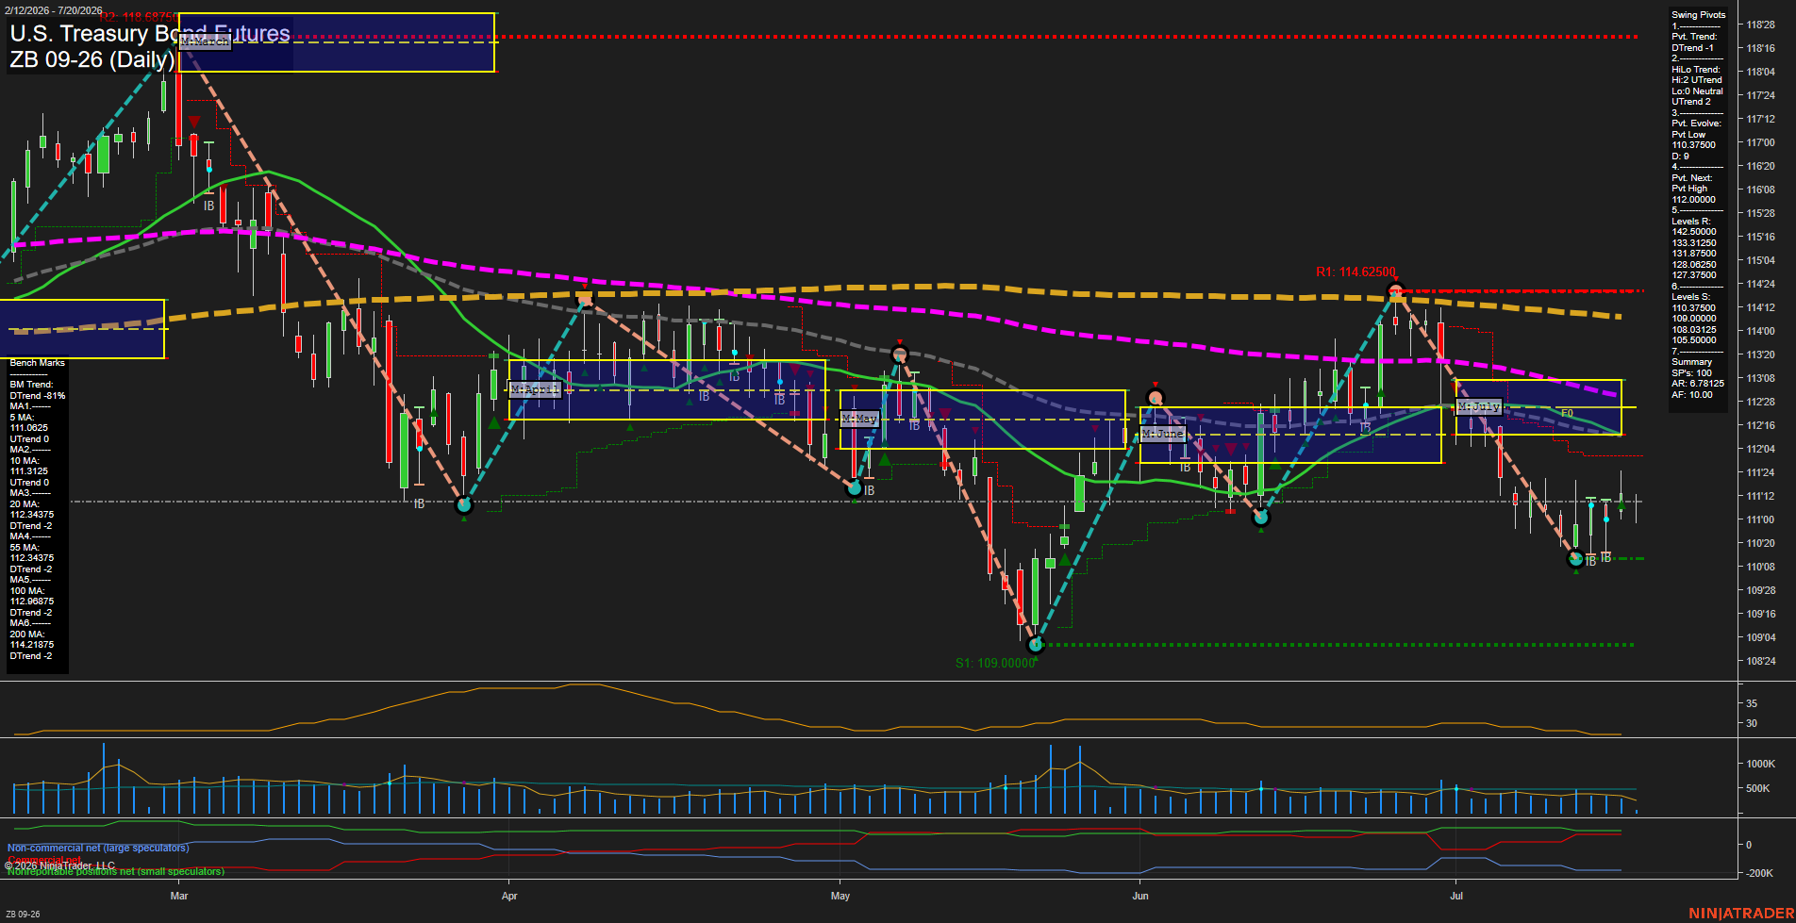Select the swing high pivot marker at R1 114.62500
This screenshot has width=1796, height=923.
1395,291
